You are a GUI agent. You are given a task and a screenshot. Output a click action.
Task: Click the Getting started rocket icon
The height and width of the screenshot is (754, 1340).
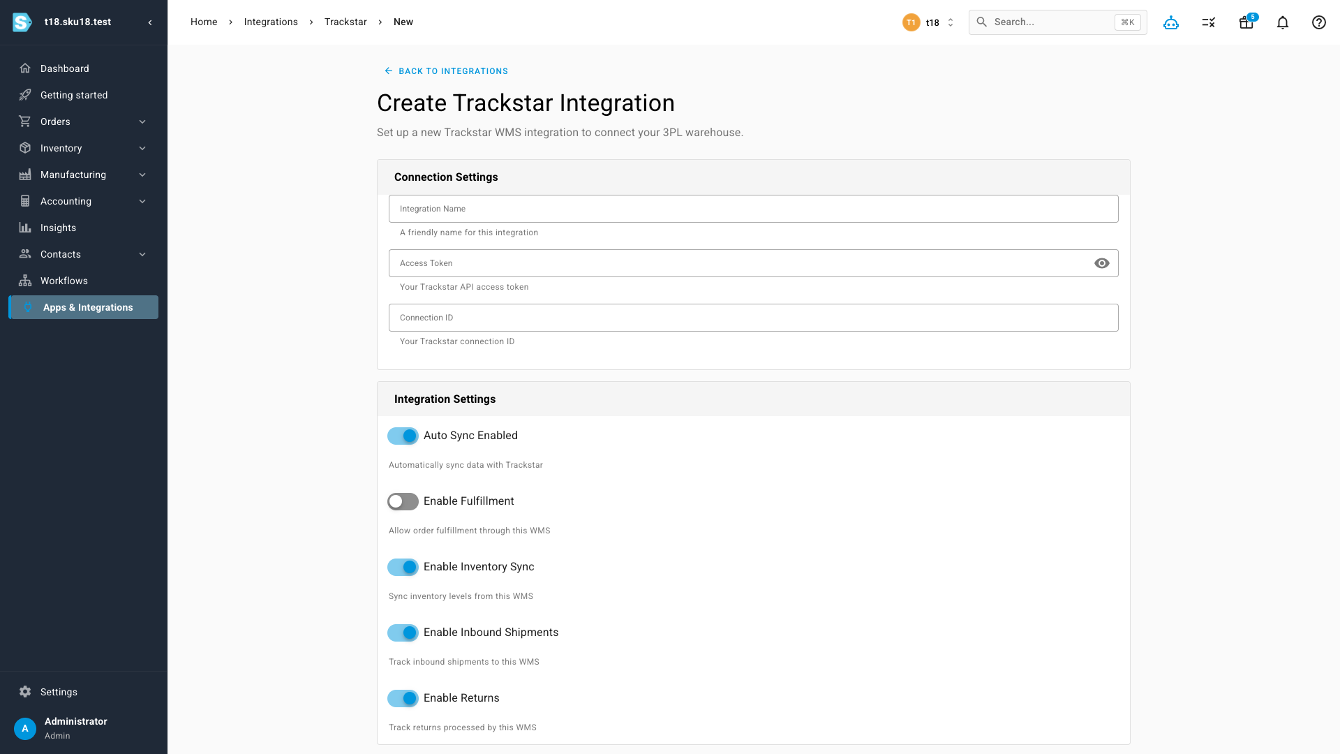[25, 95]
